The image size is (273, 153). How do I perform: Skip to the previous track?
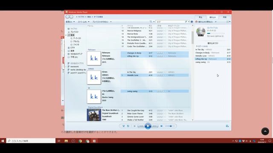coord(141,126)
